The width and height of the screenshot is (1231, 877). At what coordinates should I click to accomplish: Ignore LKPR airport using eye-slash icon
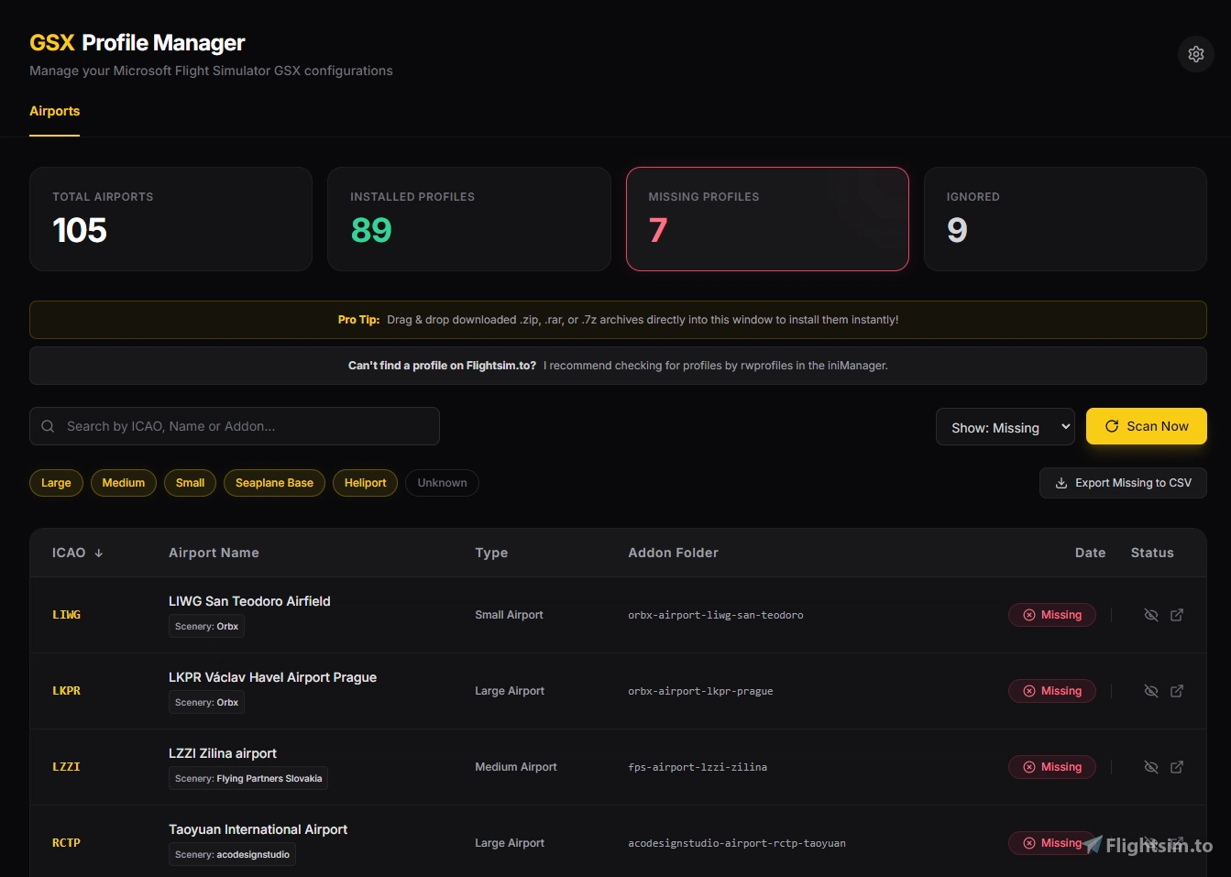click(x=1151, y=691)
